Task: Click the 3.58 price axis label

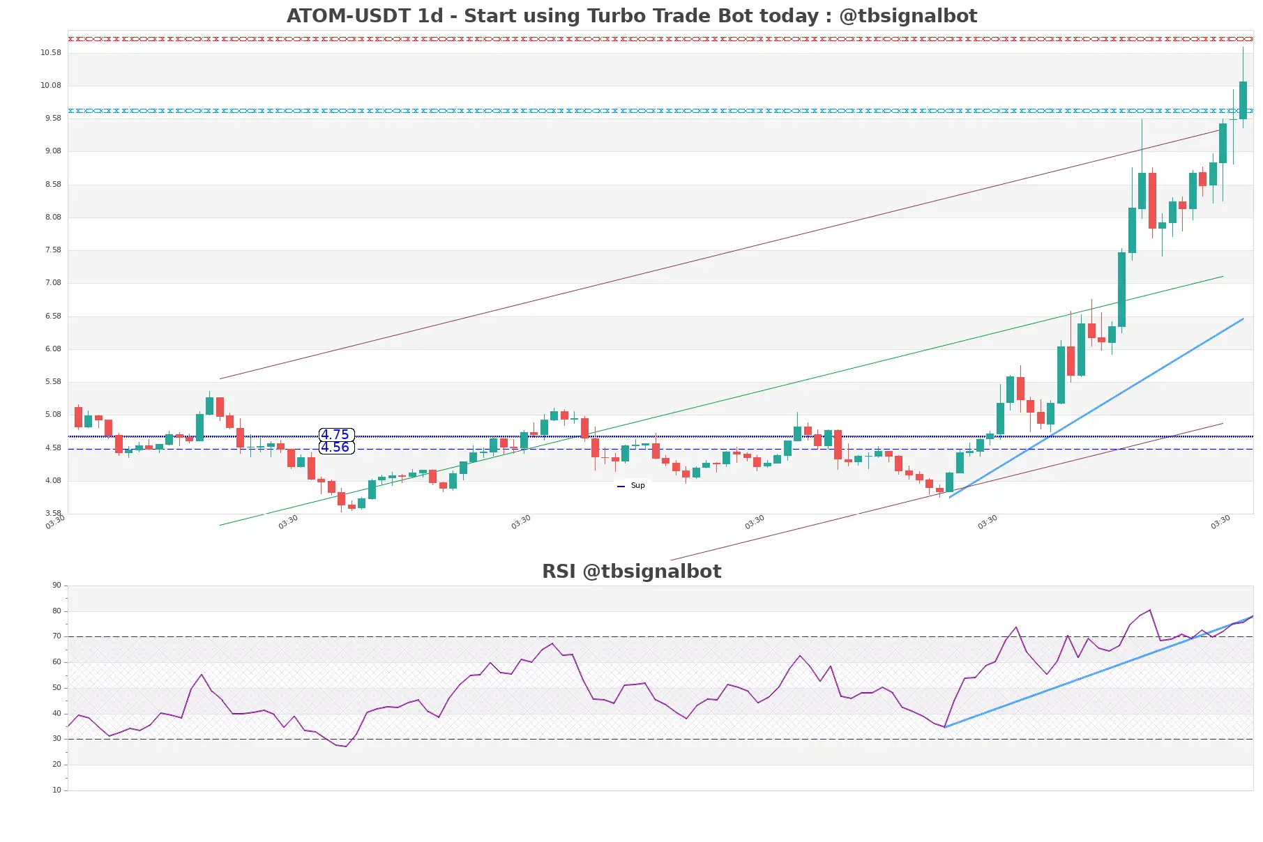Action: click(53, 514)
